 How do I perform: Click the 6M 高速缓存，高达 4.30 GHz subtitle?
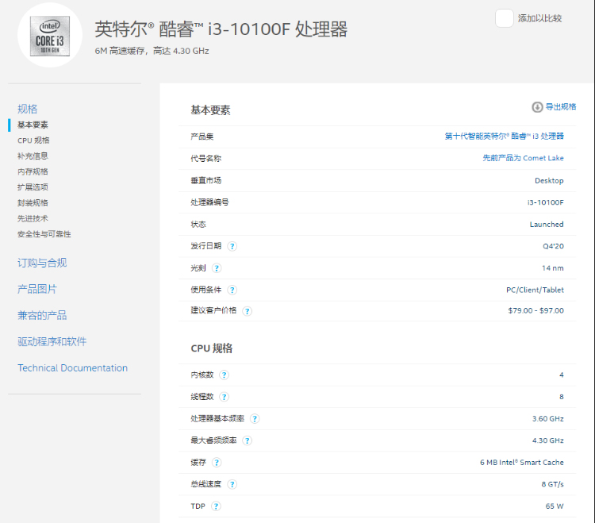point(152,51)
